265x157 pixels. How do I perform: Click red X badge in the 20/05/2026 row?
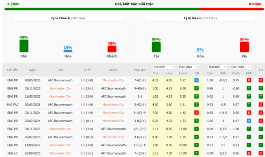[x=261, y=80]
